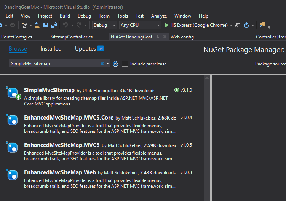Select the Browse tab in NuGet
This screenshot has height=201, width=286.
click(18, 49)
